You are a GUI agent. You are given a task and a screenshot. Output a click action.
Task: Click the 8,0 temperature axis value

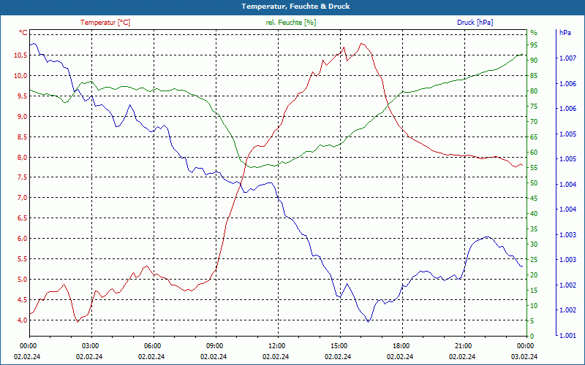(x=23, y=157)
